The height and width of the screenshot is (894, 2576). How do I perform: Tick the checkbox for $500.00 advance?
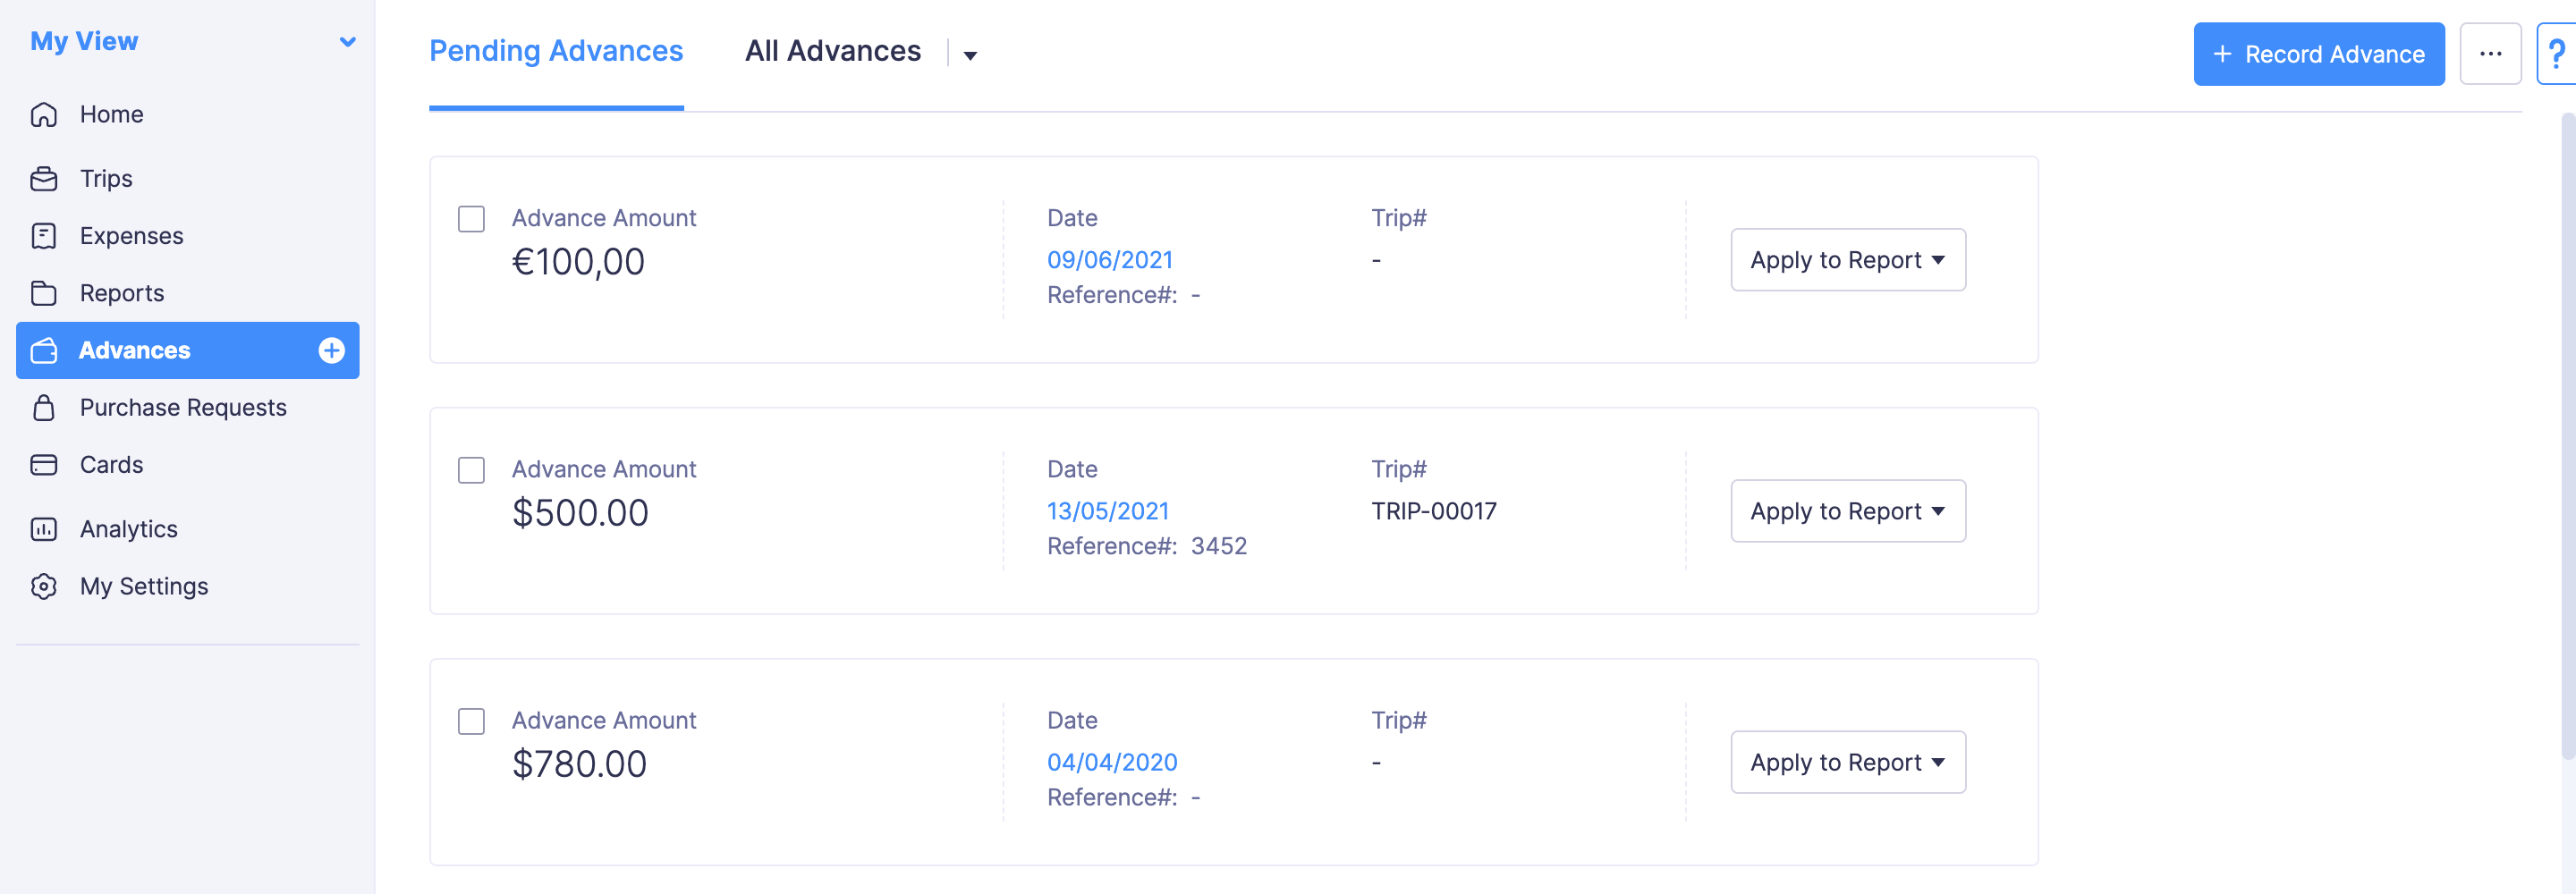[471, 470]
